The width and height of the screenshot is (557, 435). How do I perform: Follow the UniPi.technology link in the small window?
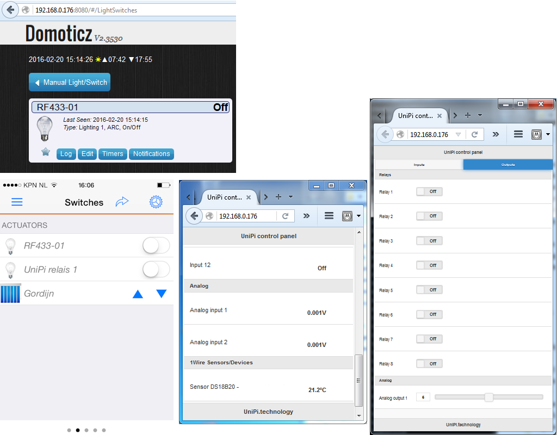268,412
